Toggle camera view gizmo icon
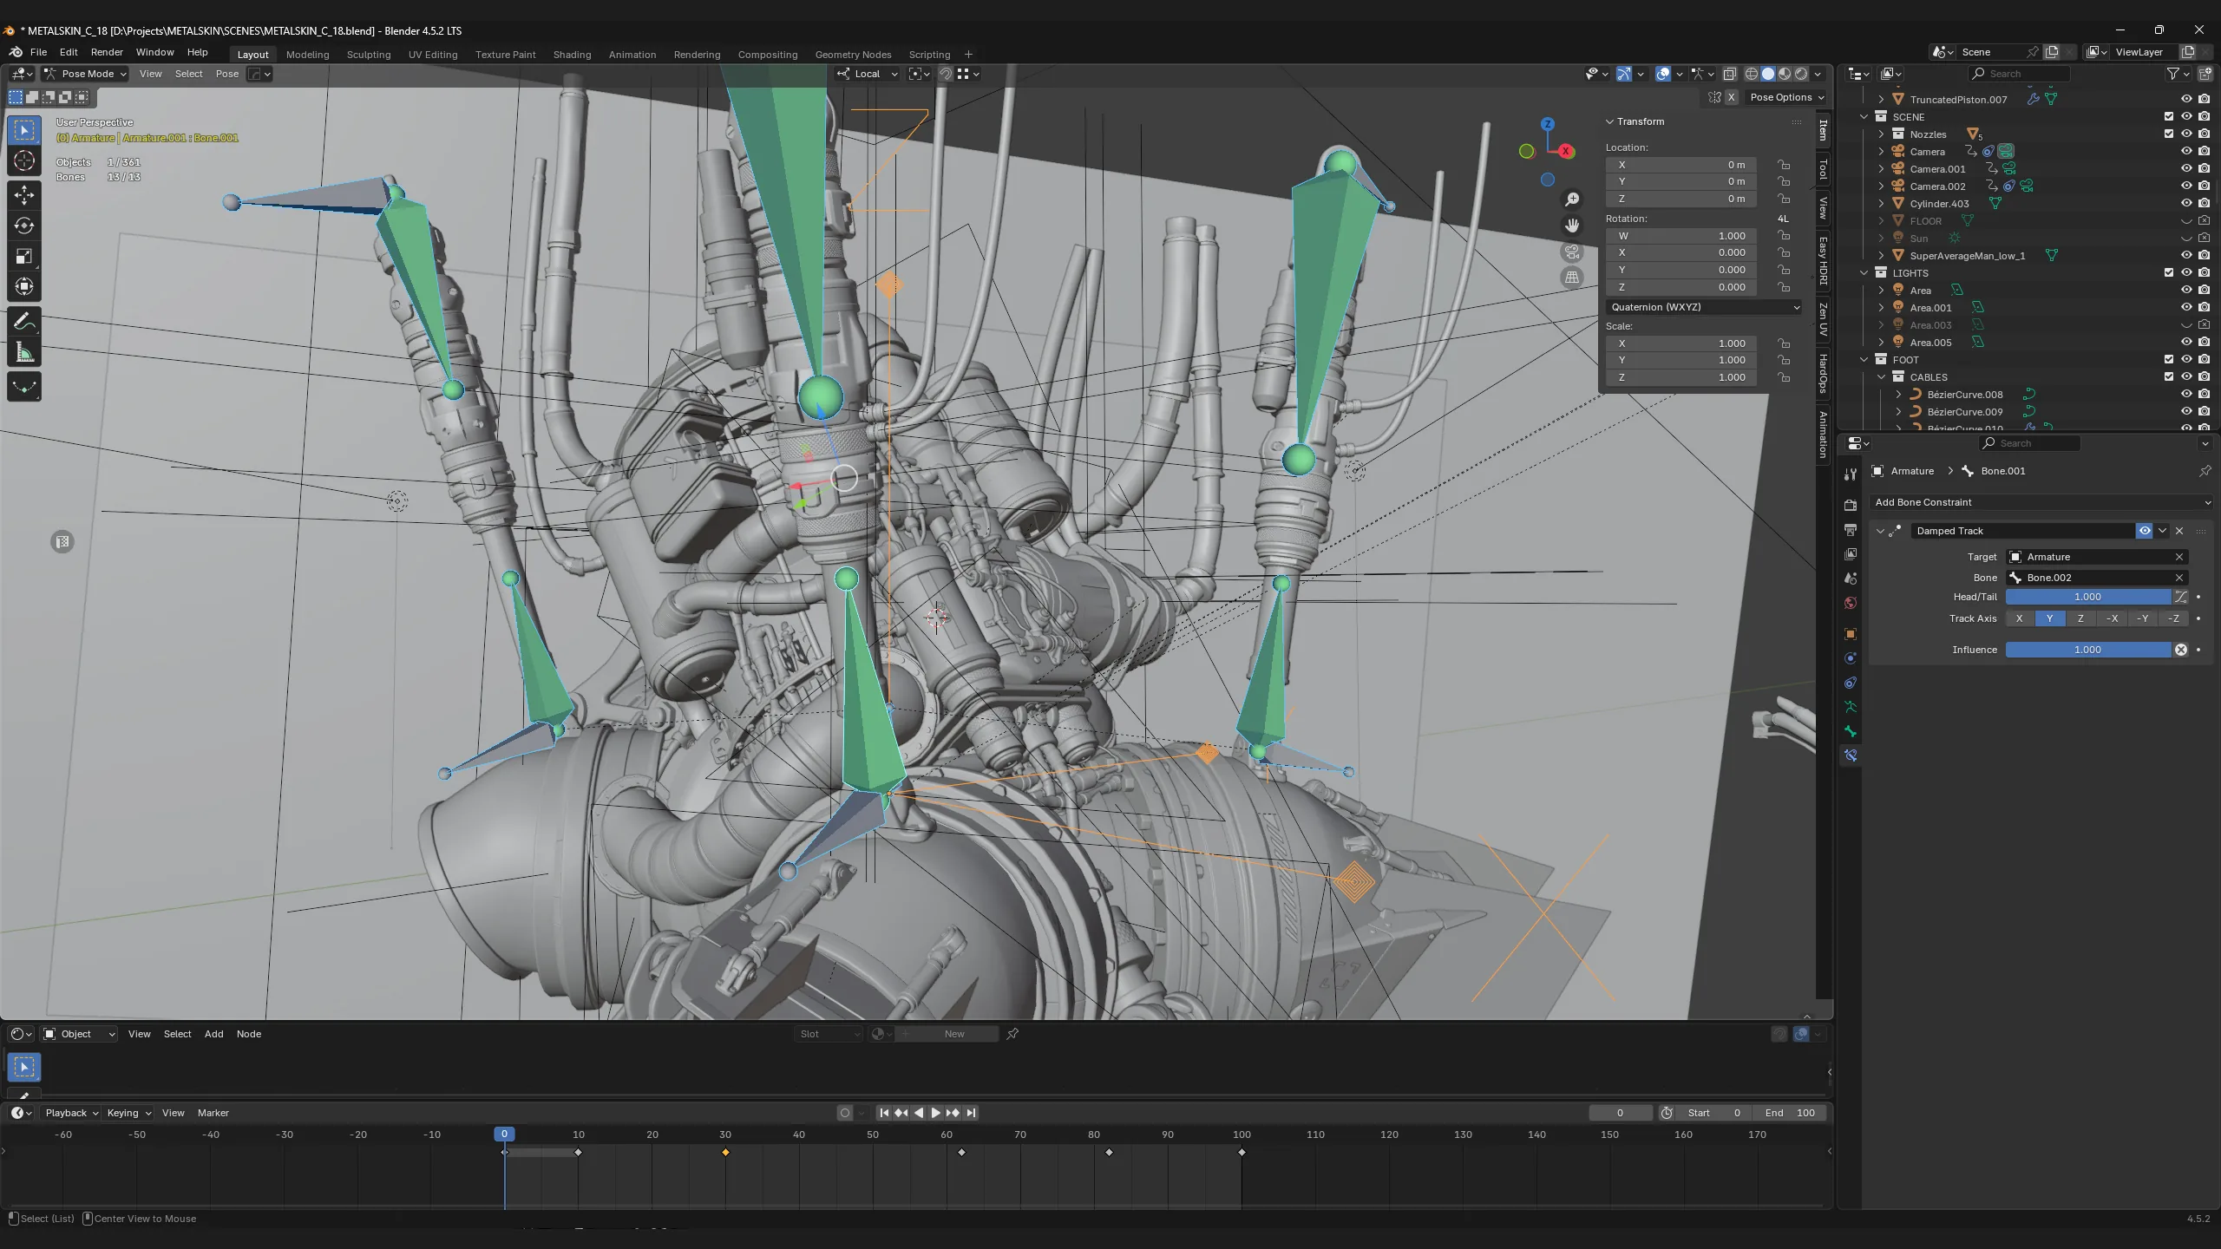This screenshot has height=1249, width=2221. click(x=1572, y=252)
